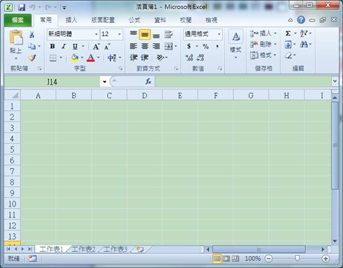Apply the Percent style
This screenshot has width=343, height=268.
pyautogui.click(x=206, y=46)
